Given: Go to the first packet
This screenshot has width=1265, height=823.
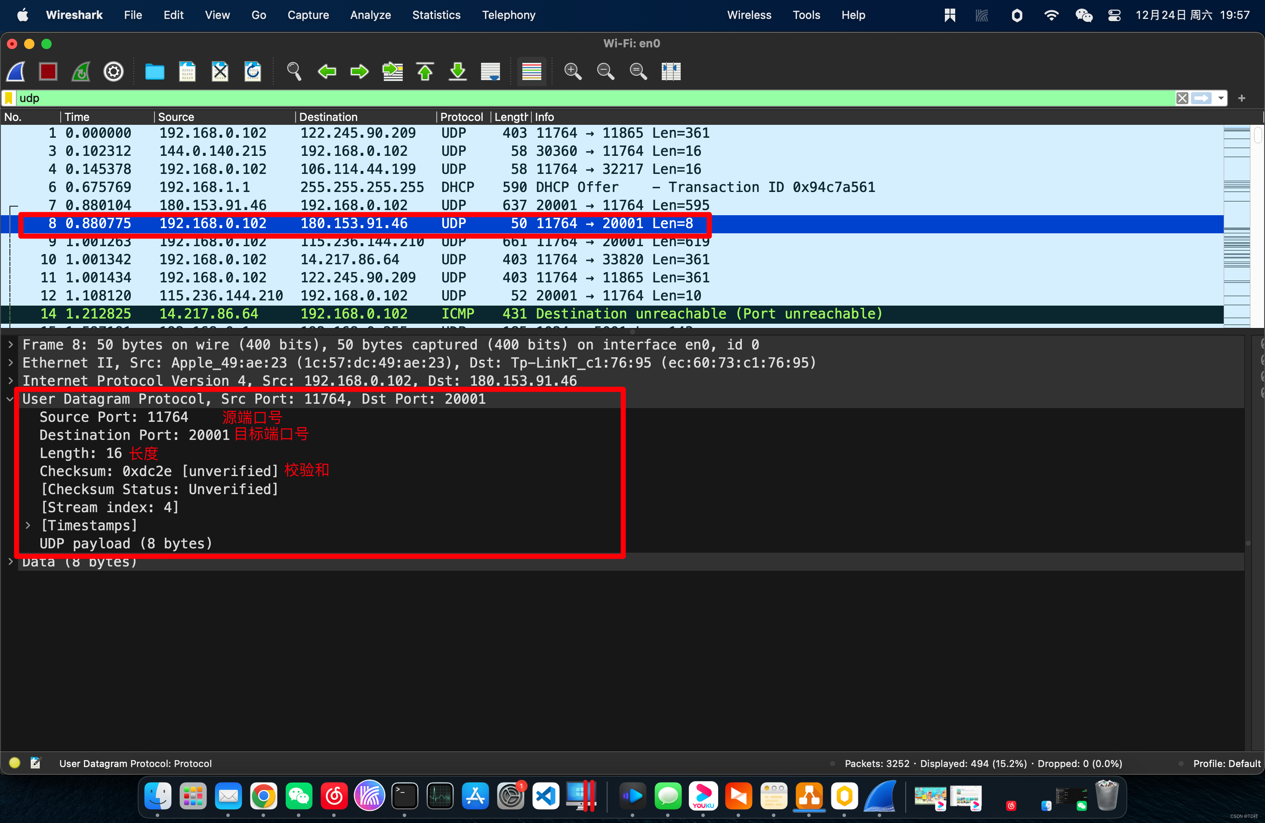Looking at the screenshot, I should pyautogui.click(x=425, y=71).
